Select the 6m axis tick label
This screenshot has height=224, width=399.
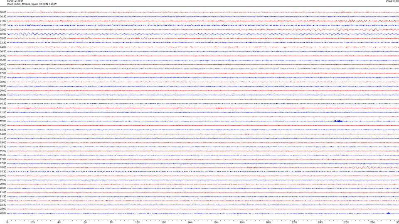[86, 222]
